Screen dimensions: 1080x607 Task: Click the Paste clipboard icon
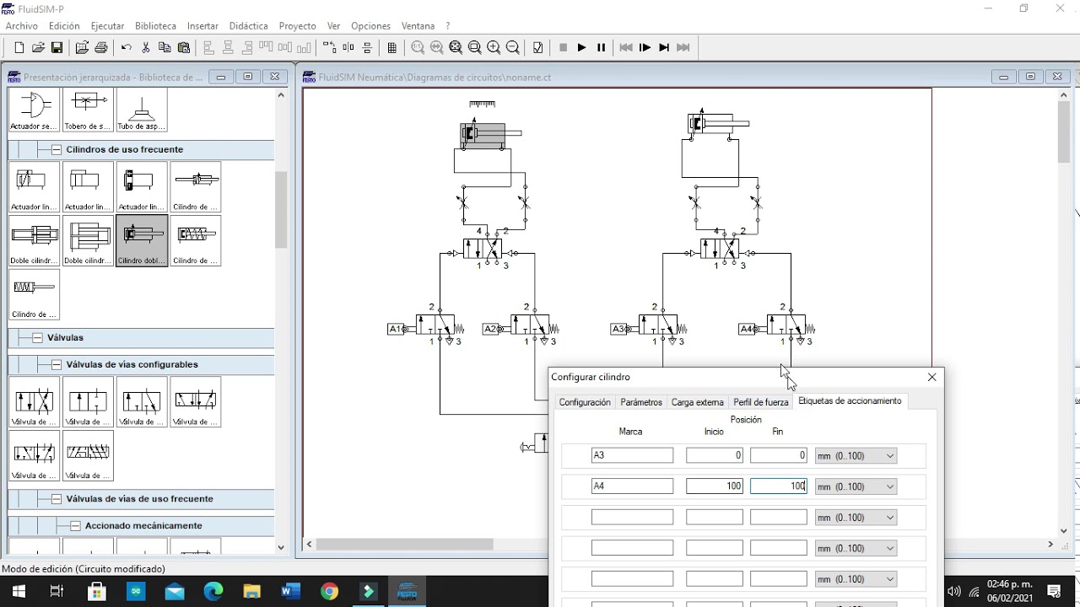[x=184, y=48]
